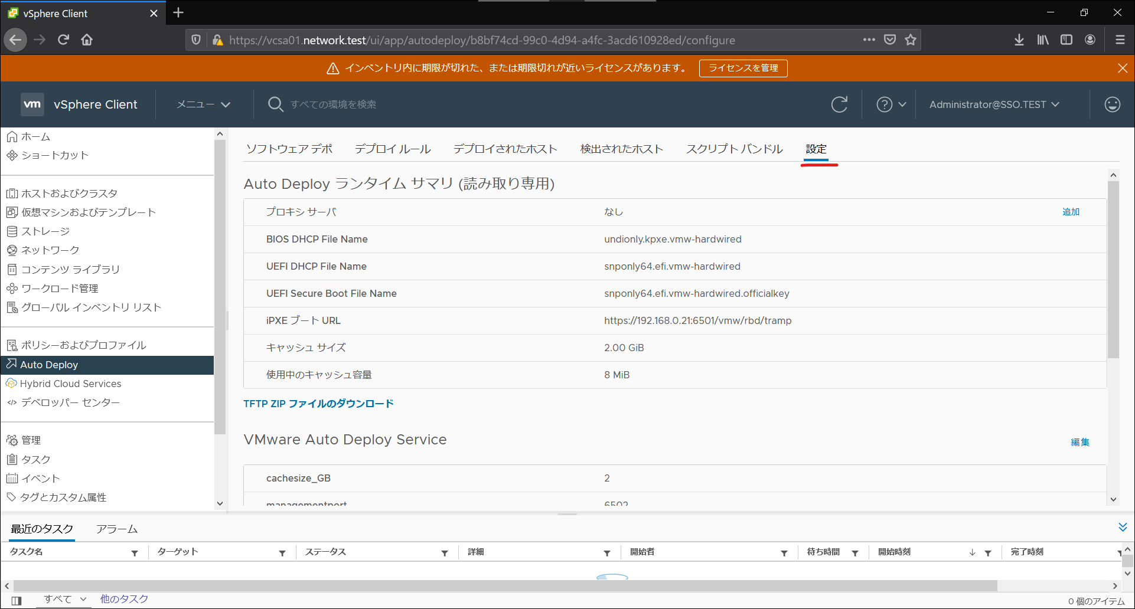Image resolution: width=1135 pixels, height=609 pixels.
Task: Toggle sort arrow on 開始時刻 column
Action: pyautogui.click(x=972, y=553)
